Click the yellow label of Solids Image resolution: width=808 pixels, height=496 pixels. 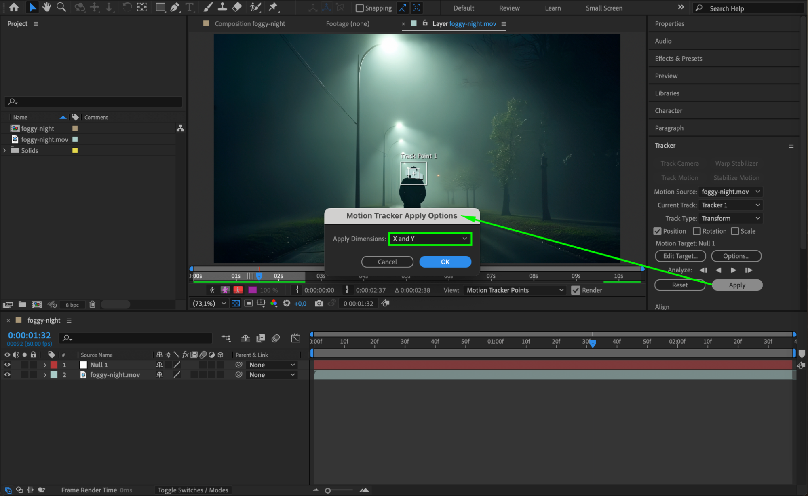click(75, 150)
